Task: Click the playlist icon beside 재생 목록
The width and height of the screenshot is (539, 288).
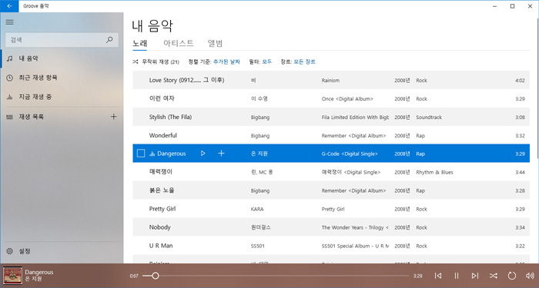Action: pos(9,117)
